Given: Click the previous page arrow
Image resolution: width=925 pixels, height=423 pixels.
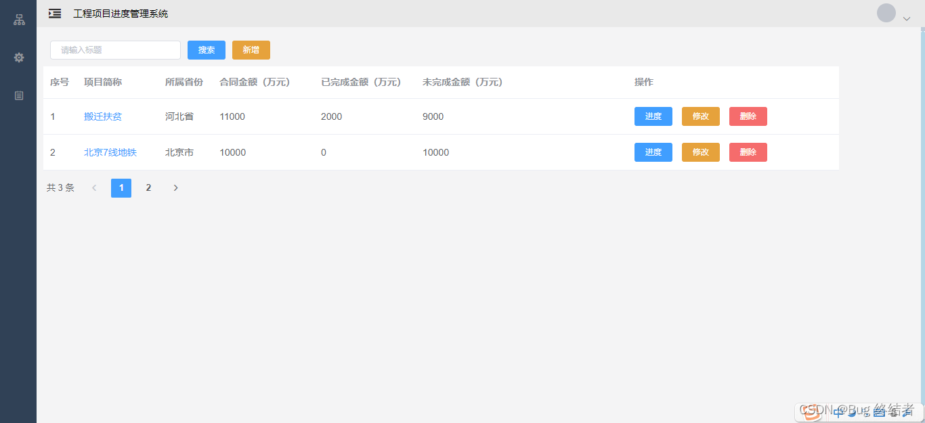Looking at the screenshot, I should [x=94, y=188].
